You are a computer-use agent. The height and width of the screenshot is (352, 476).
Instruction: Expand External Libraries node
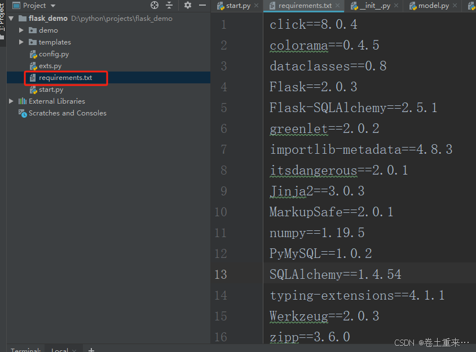click(x=11, y=101)
